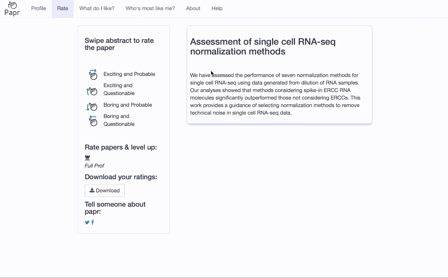This screenshot has width=448, height=278.
Task: Open the Profile tab
Action: [x=39, y=9]
